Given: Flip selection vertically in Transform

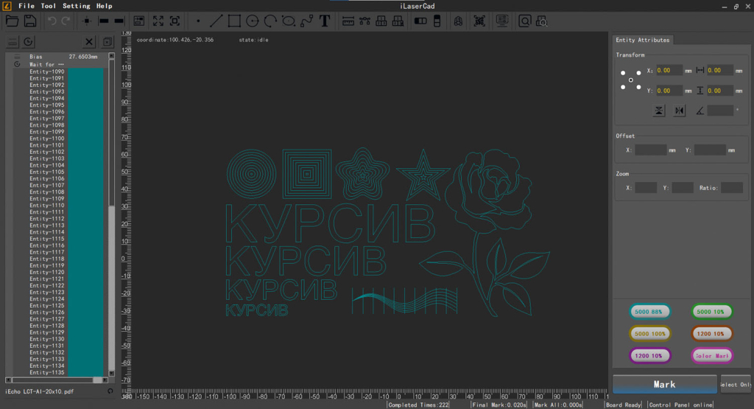Looking at the screenshot, I should click(x=659, y=111).
